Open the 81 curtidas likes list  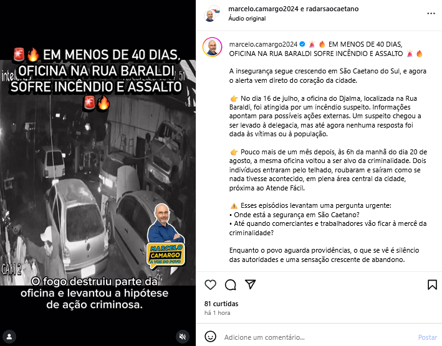click(221, 304)
